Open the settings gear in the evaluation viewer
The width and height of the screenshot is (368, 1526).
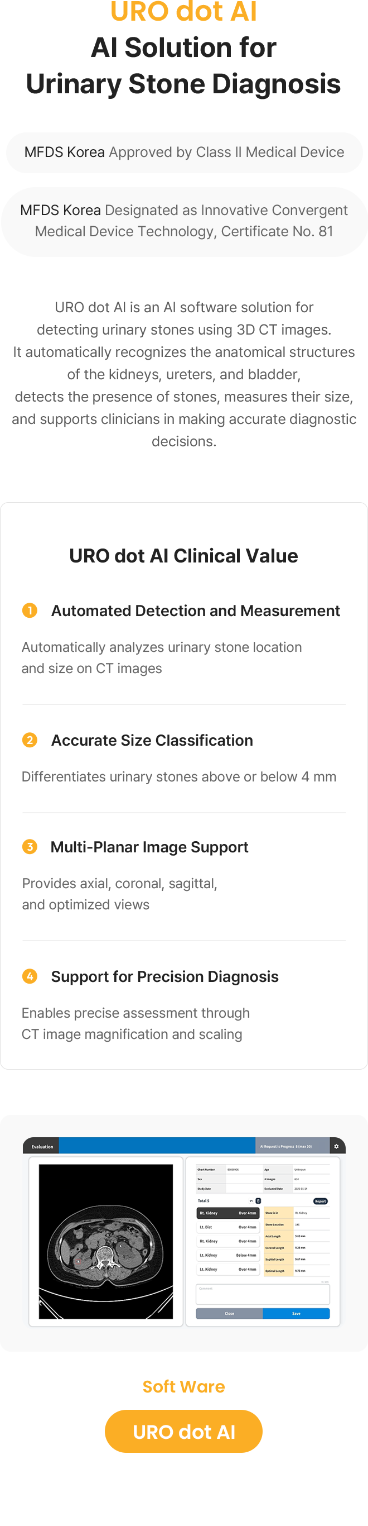[336, 1146]
